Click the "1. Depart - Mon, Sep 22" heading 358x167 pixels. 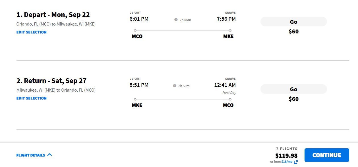coord(53,15)
